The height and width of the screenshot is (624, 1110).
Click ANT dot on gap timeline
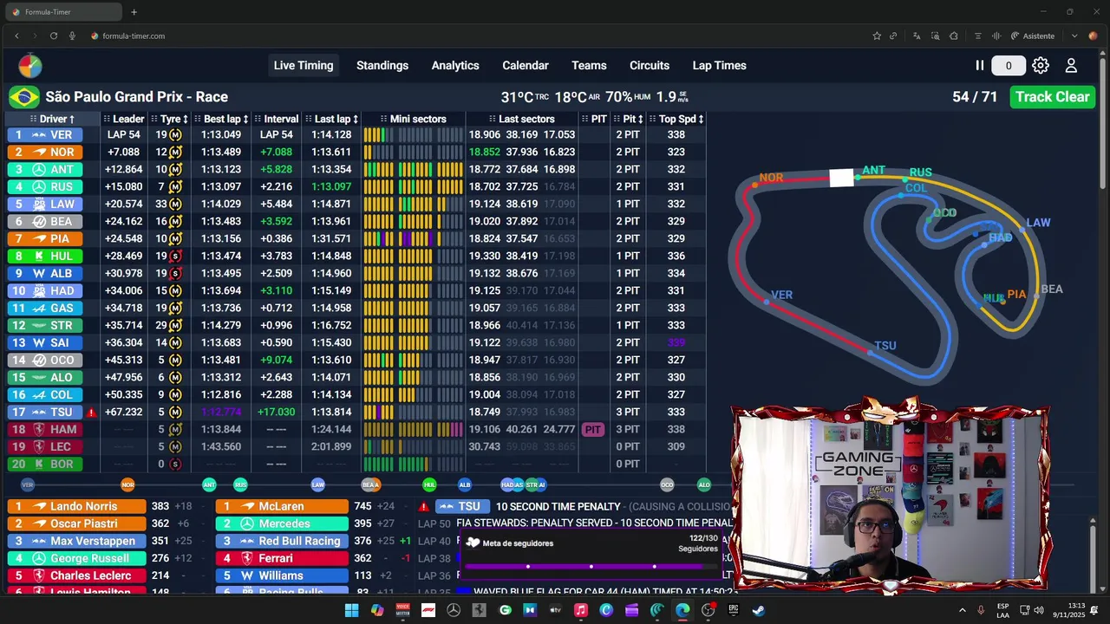coord(209,484)
